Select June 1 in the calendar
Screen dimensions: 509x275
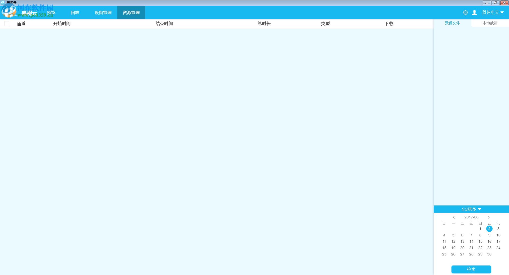pyautogui.click(x=480, y=229)
